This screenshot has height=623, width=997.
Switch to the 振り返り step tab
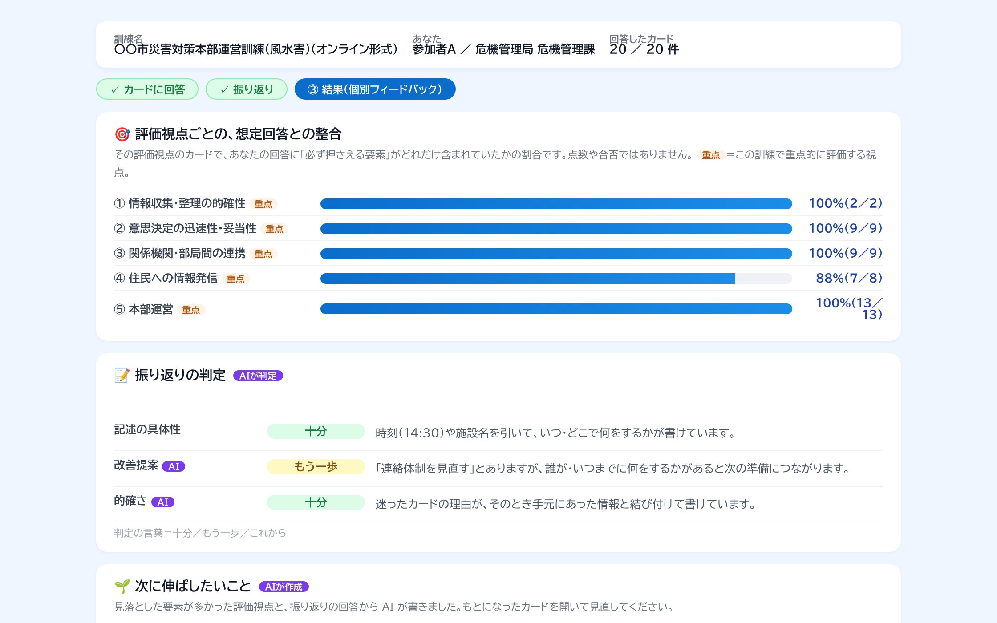point(247,89)
